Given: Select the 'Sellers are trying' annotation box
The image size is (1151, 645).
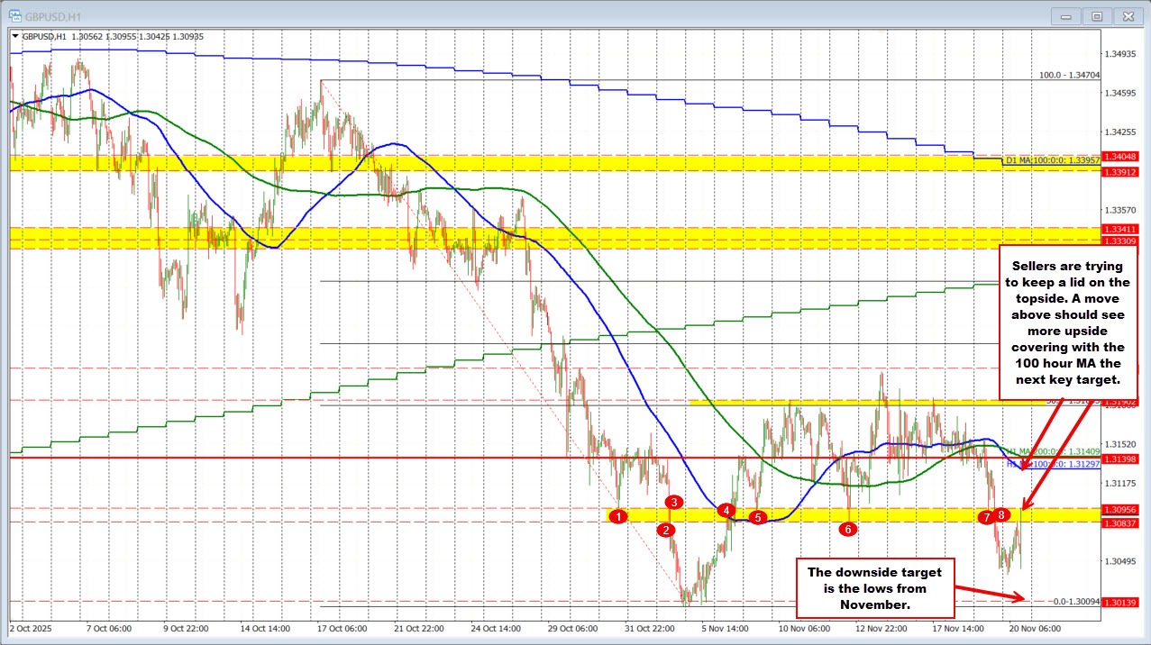Looking at the screenshot, I should (1066, 322).
